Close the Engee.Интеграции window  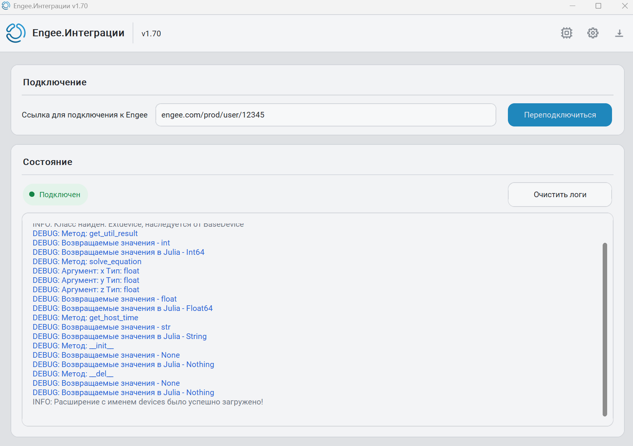(624, 6)
